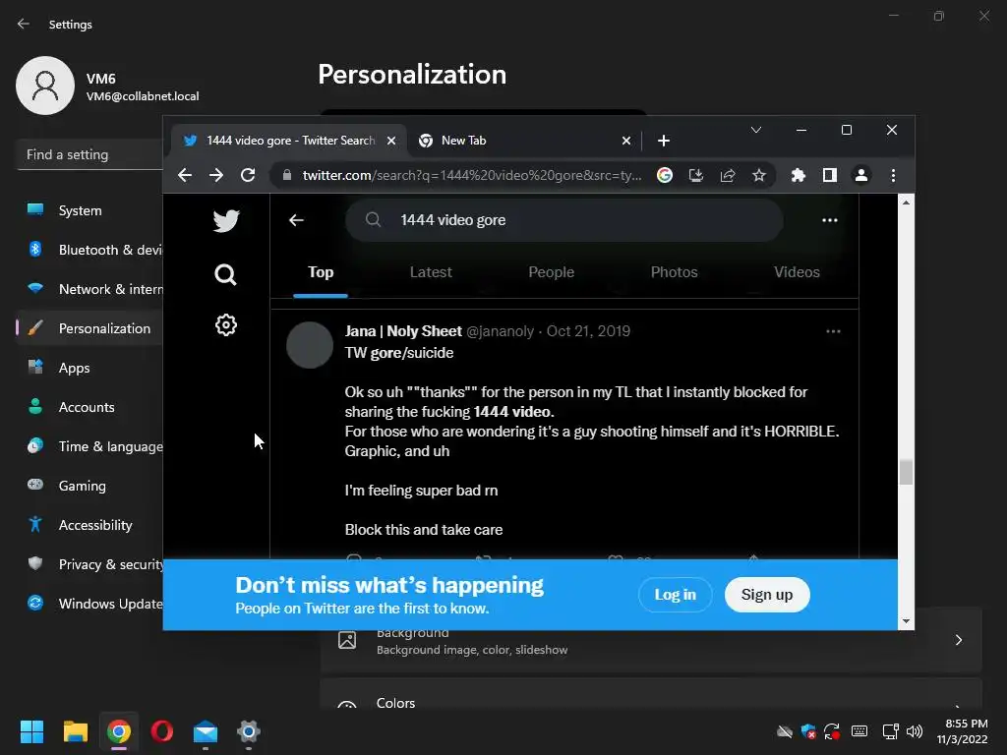Toggle Chrome side panel
This screenshot has width=1007, height=755.
coord(830,175)
